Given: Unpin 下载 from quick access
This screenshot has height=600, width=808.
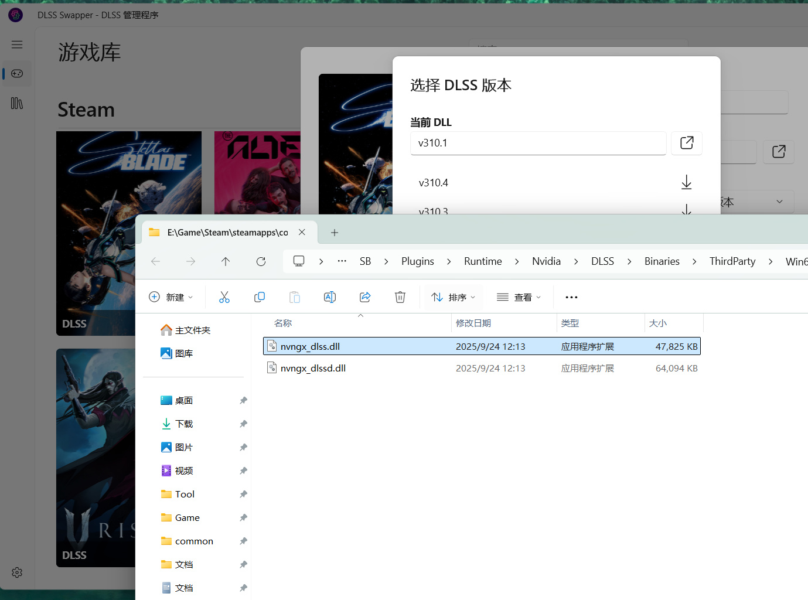Looking at the screenshot, I should click(243, 424).
